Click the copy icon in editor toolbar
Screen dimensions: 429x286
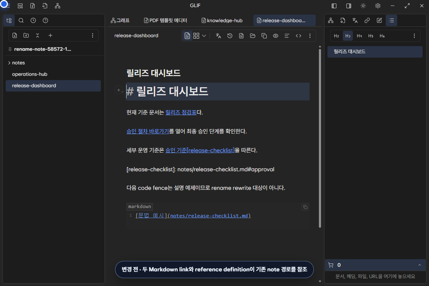click(x=264, y=36)
